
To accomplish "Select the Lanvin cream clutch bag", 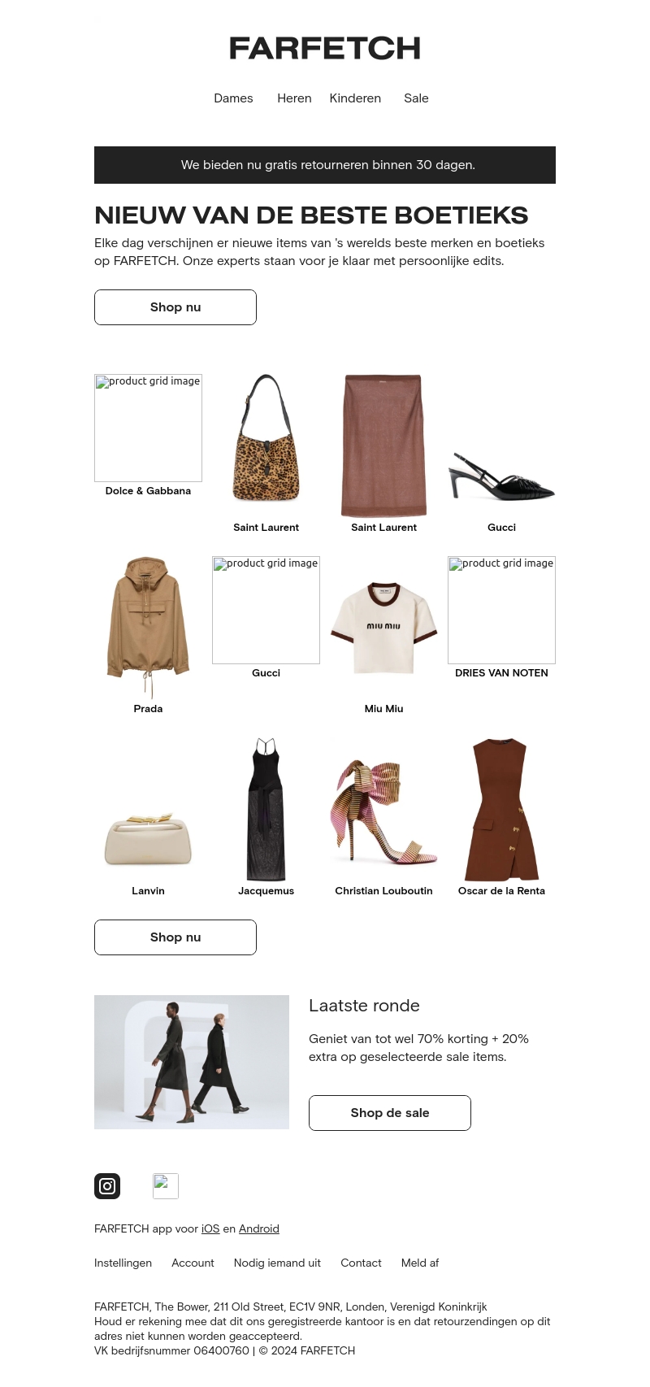I will coord(148,837).
